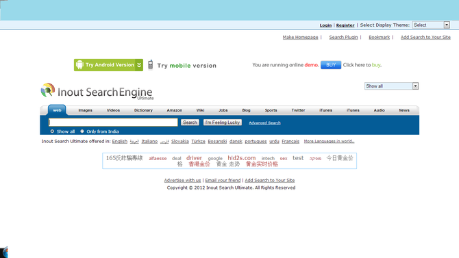This screenshot has height=258, width=459.
Task: Click the Make Homepage link
Action: 300,37
